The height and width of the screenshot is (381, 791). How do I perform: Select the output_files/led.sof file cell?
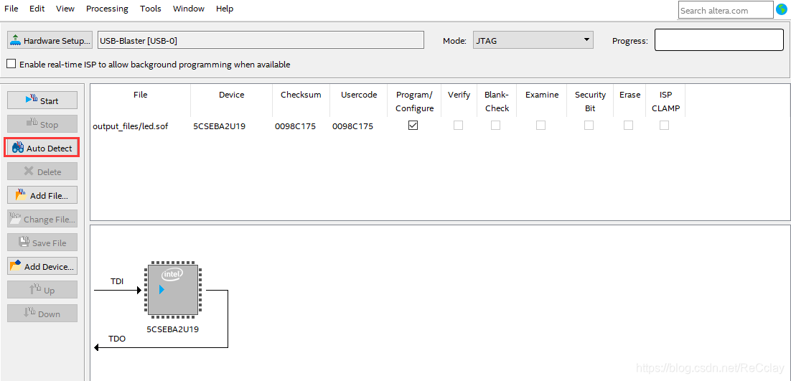click(x=130, y=126)
